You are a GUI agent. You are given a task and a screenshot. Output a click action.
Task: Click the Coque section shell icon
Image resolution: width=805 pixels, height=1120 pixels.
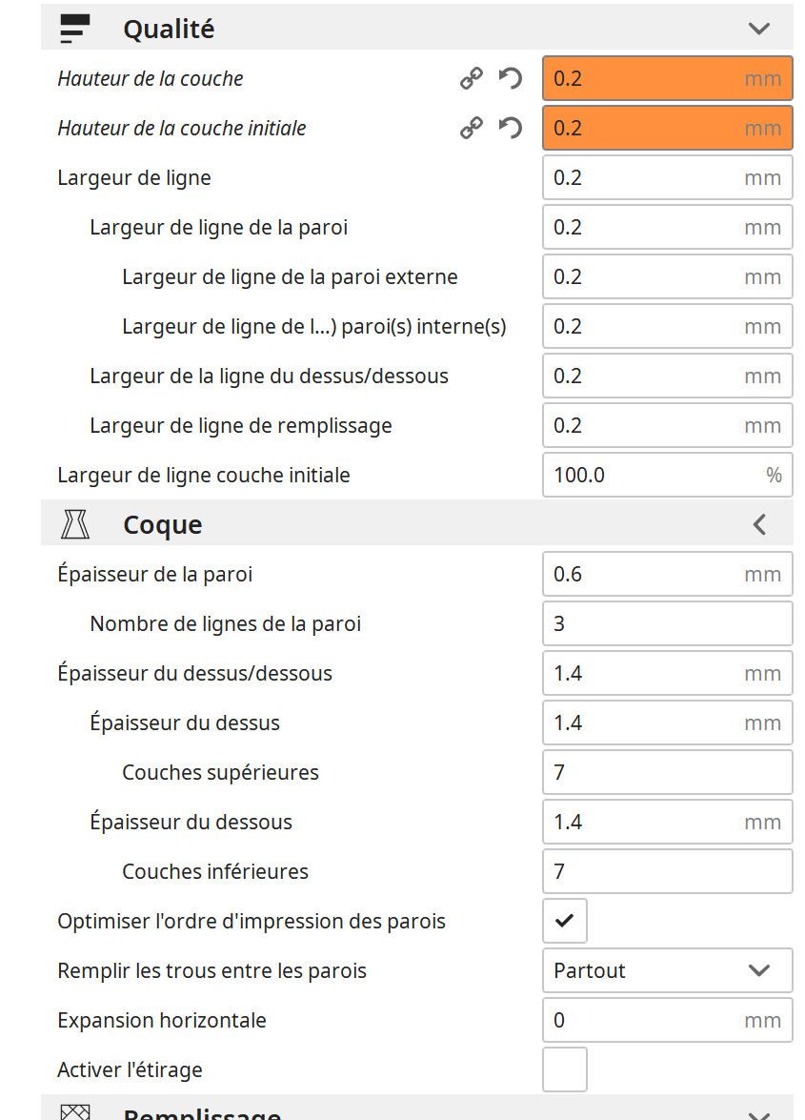tap(75, 524)
